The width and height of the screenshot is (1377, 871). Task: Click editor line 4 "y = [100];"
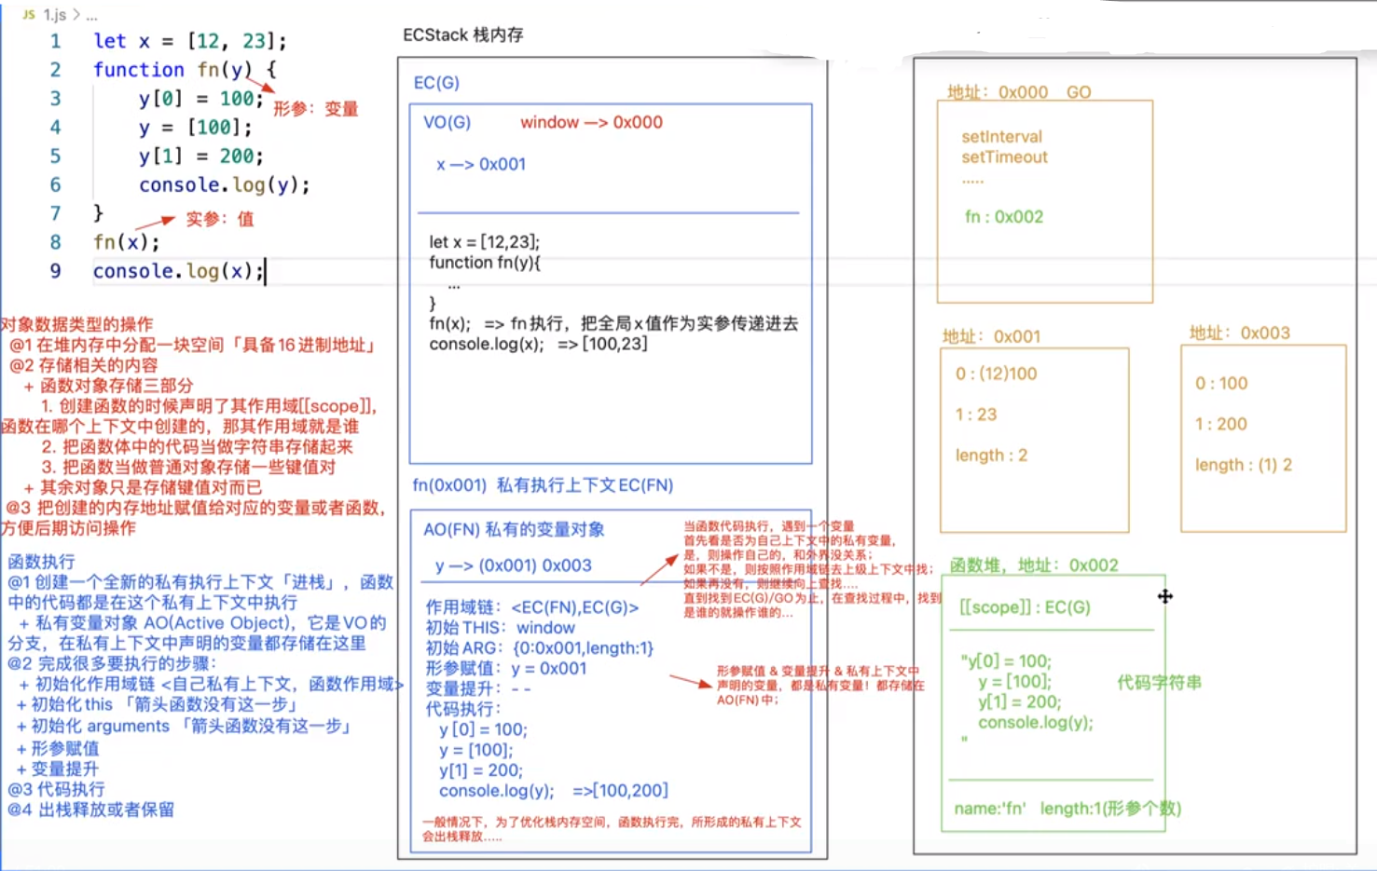[195, 127]
